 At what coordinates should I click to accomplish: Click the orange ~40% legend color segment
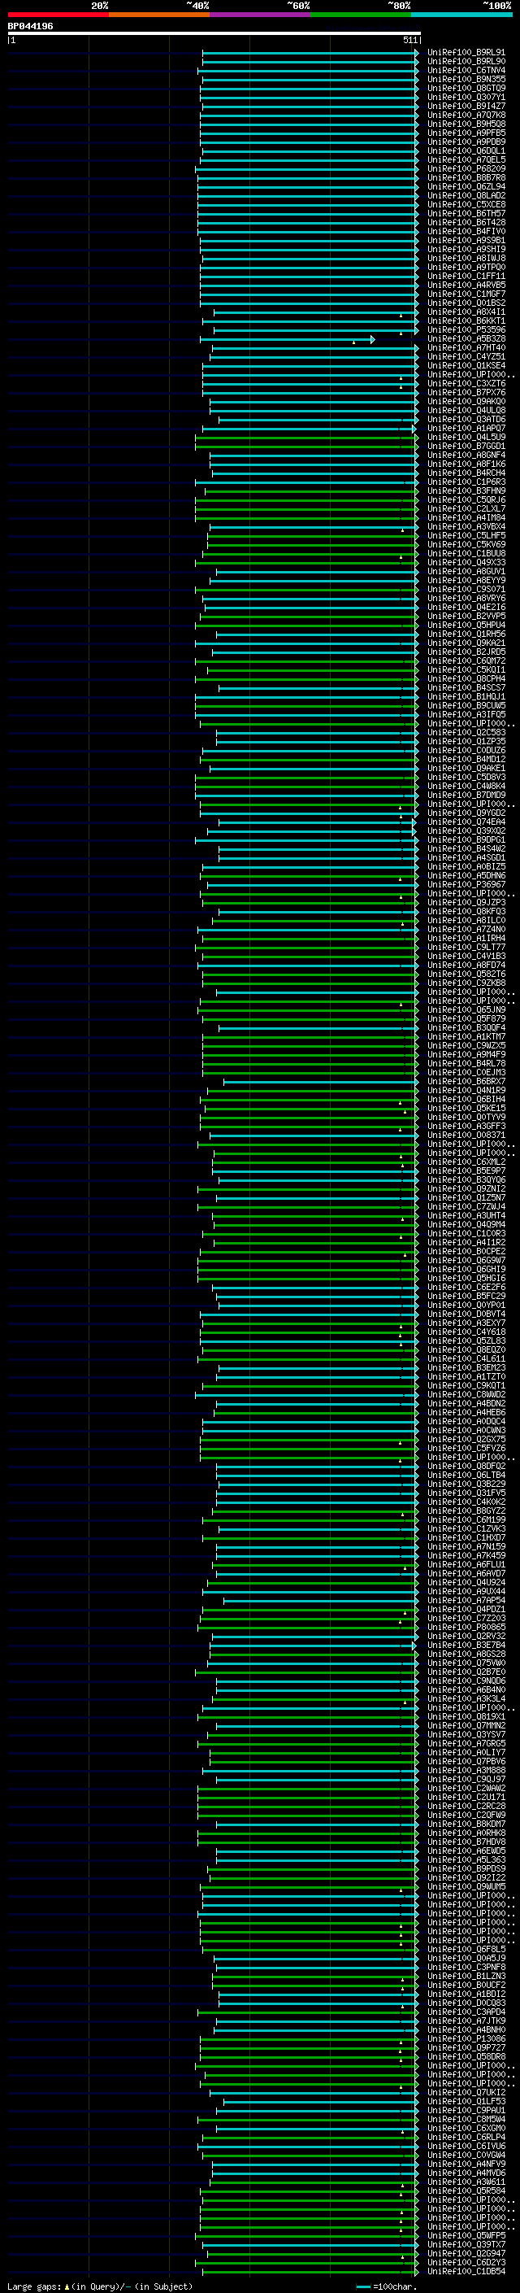pyautogui.click(x=159, y=15)
